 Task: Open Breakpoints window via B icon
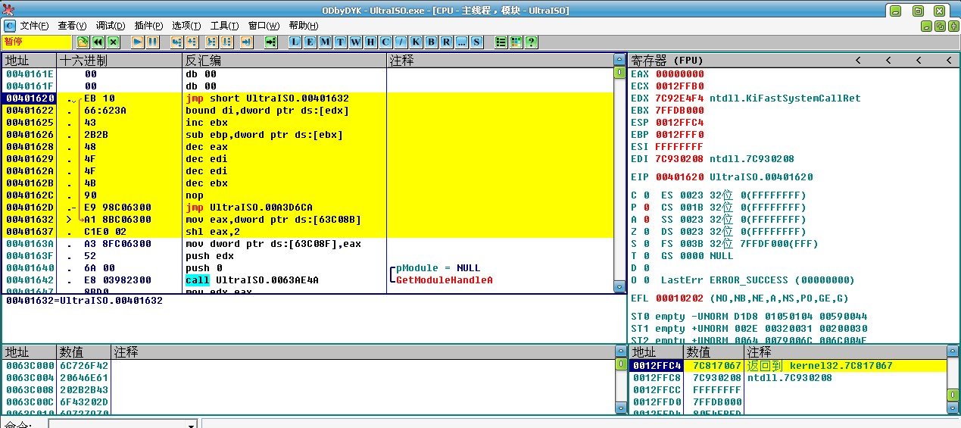(x=431, y=42)
